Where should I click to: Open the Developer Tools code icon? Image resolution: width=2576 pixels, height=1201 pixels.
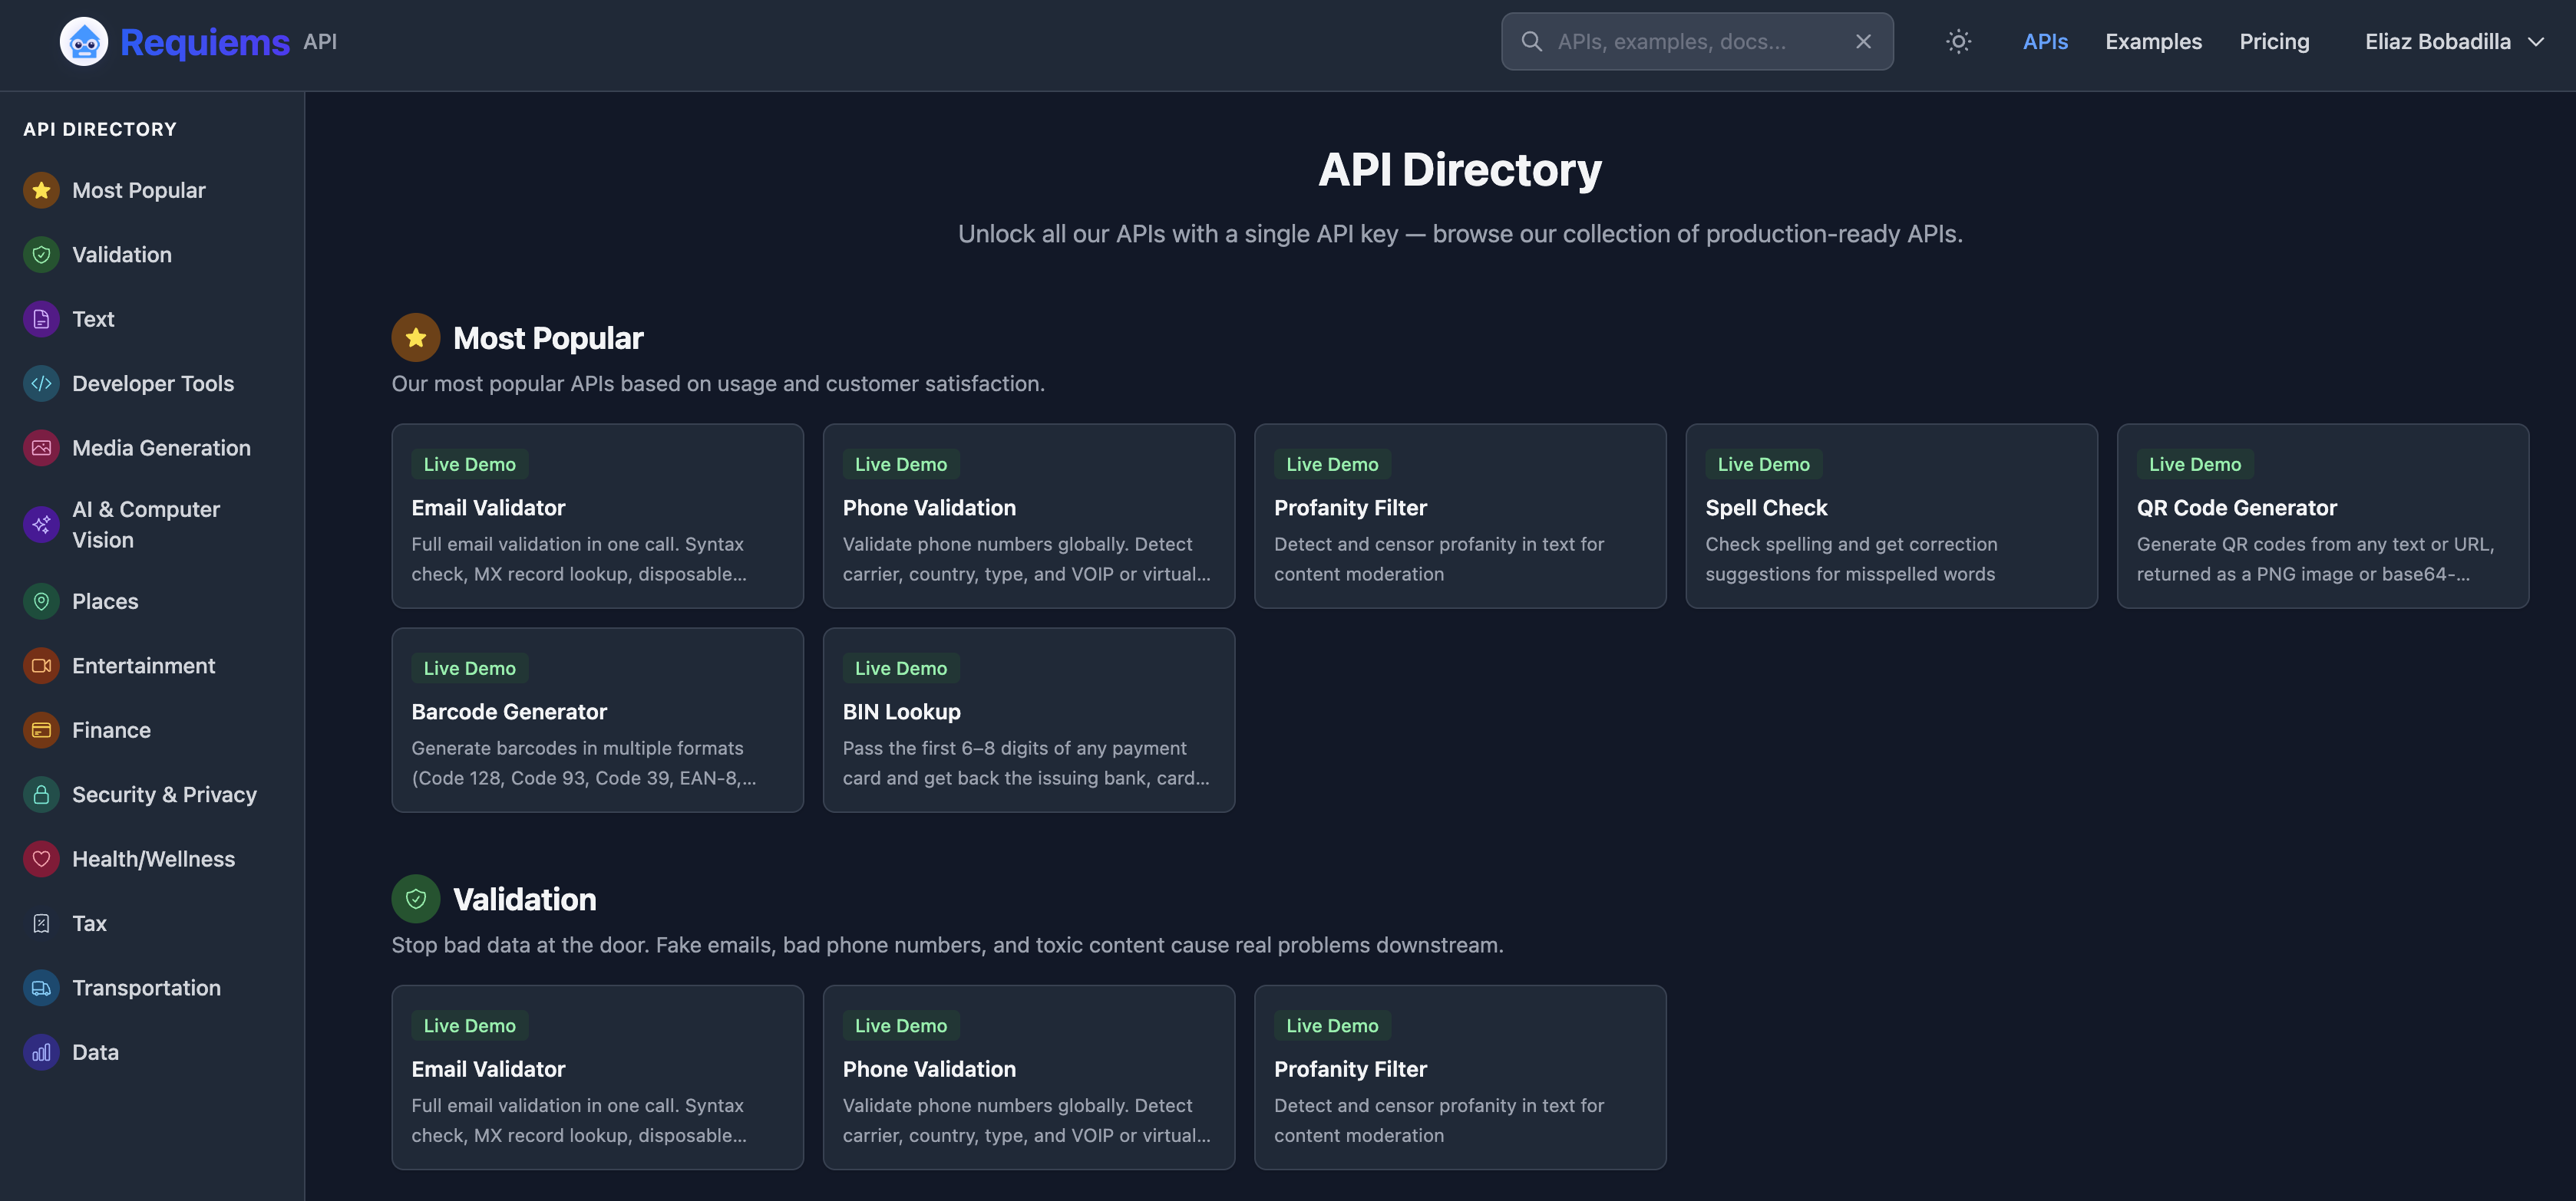41,383
